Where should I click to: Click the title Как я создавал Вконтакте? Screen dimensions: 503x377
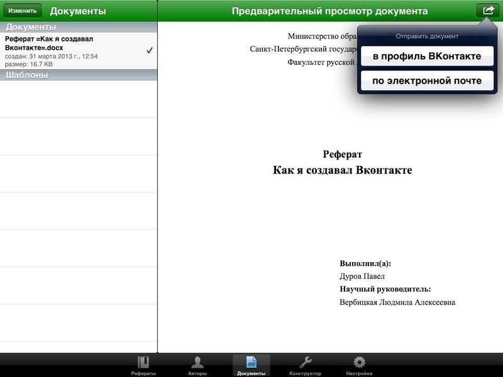(x=342, y=170)
